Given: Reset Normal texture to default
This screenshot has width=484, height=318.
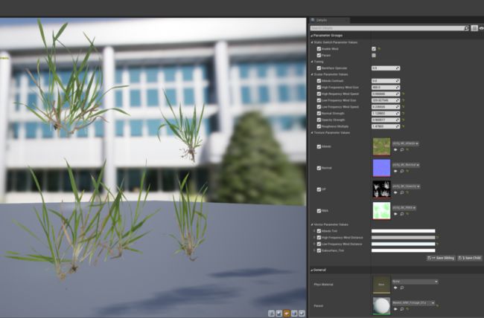Looking at the screenshot, I should tap(407, 171).
